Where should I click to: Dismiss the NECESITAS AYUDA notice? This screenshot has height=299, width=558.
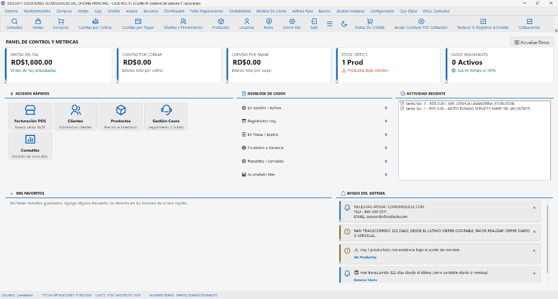(534, 208)
